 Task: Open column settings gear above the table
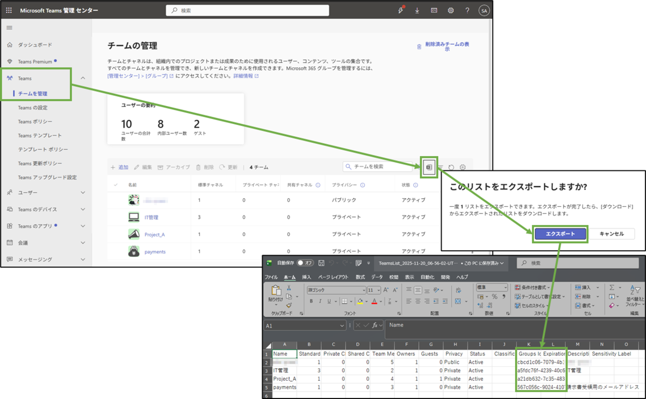462,167
